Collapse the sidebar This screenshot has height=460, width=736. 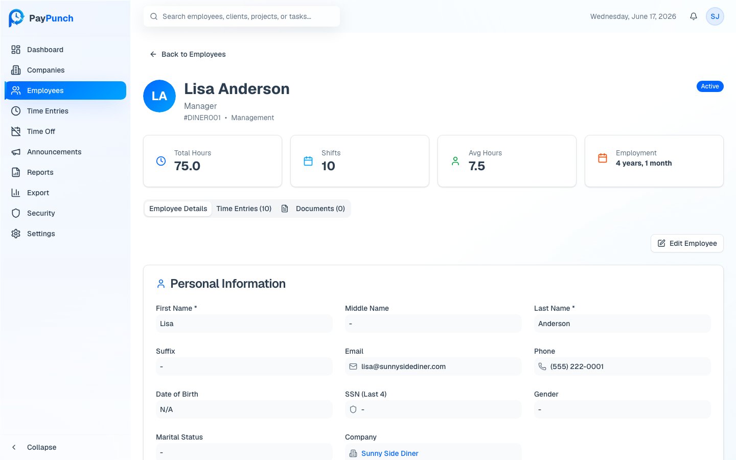tap(65, 447)
